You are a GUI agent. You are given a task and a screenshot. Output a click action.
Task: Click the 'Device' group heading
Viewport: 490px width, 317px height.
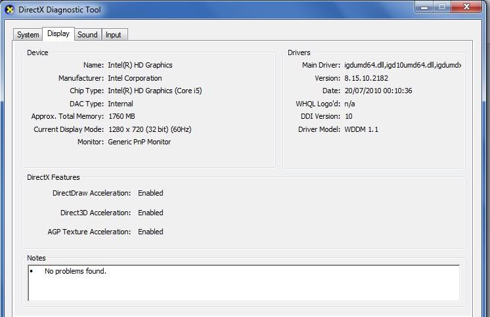click(x=37, y=53)
